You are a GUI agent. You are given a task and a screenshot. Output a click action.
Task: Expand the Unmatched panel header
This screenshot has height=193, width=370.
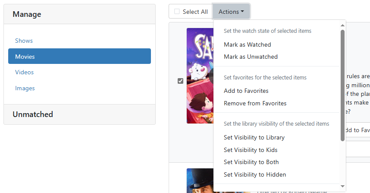pos(33,114)
